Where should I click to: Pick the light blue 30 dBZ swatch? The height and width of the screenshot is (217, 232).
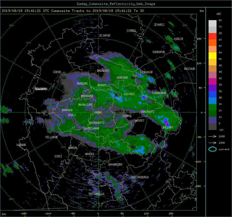(212, 101)
